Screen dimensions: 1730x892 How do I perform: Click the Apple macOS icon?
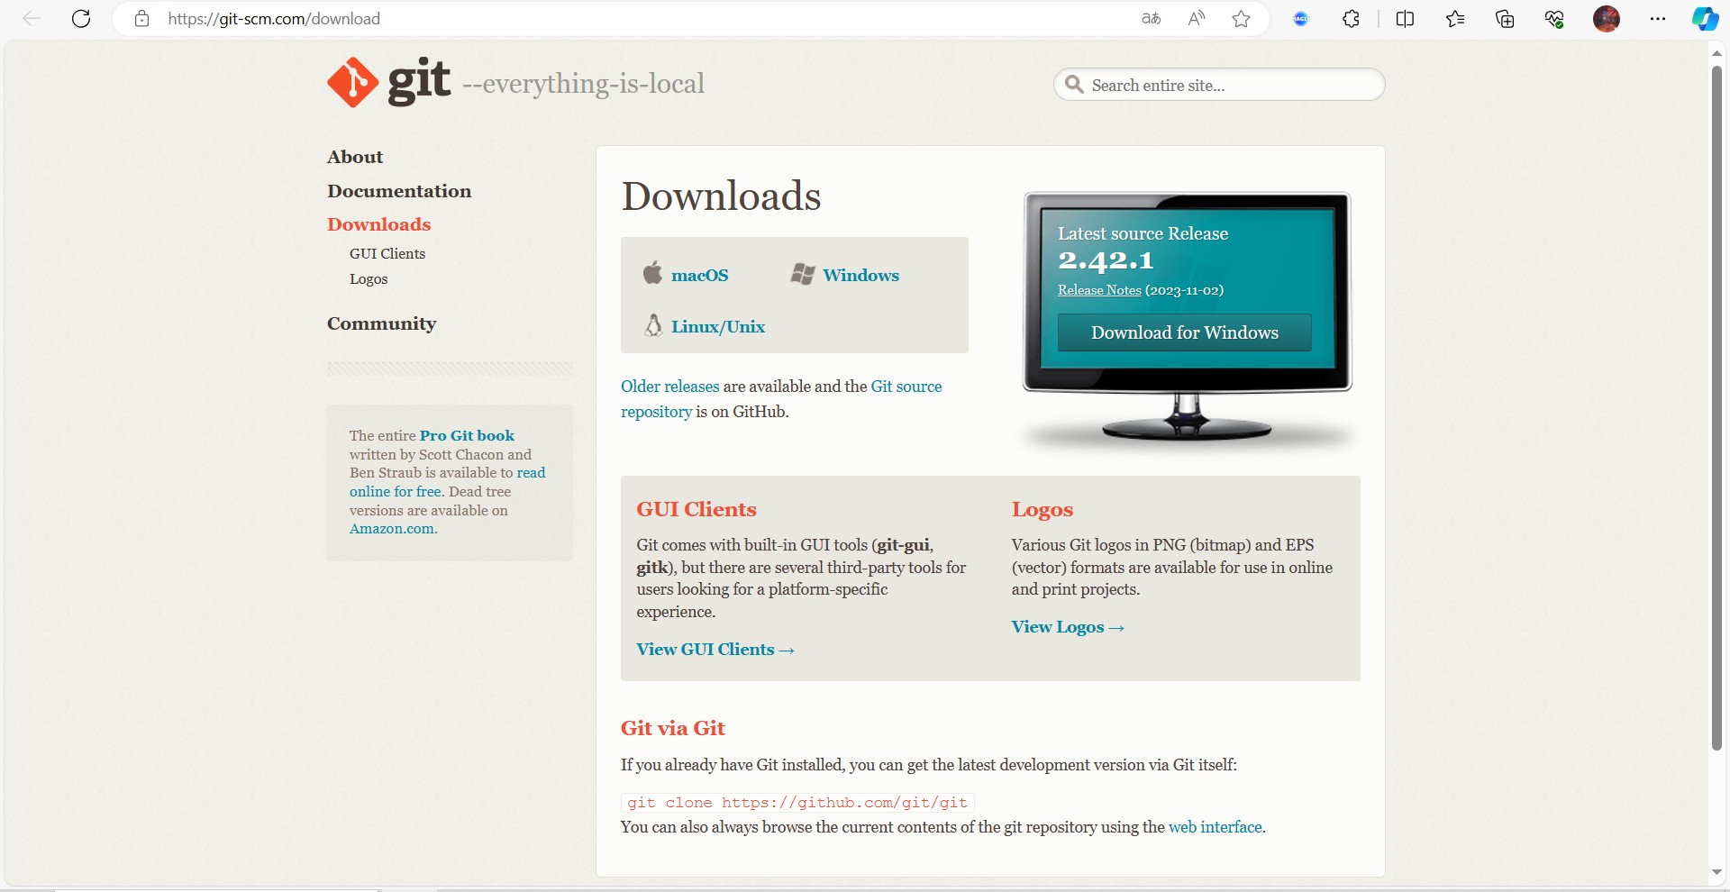[652, 272]
